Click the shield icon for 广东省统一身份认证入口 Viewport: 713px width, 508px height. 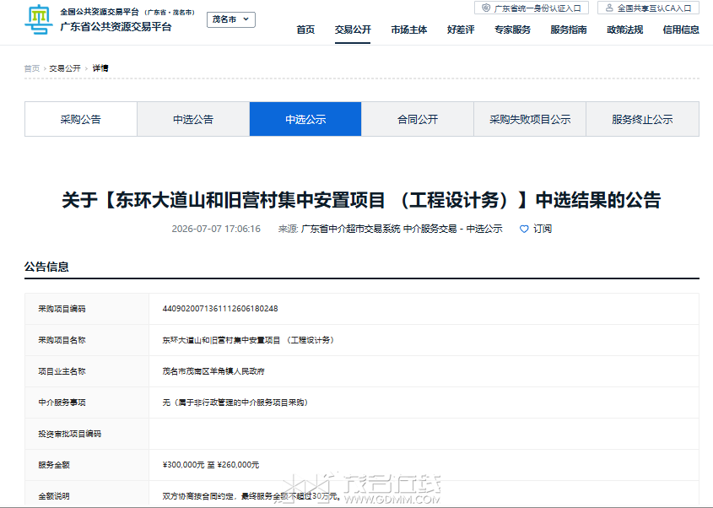pos(486,8)
